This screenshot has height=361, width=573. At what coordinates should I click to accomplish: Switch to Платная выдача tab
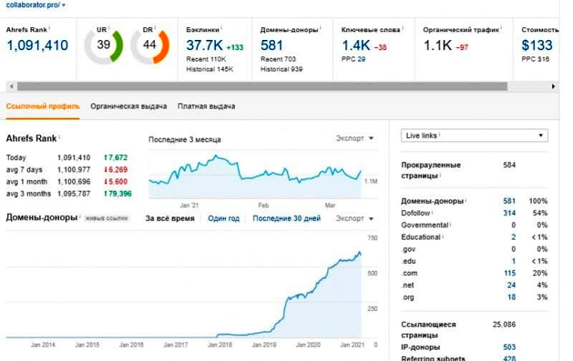[x=206, y=106]
